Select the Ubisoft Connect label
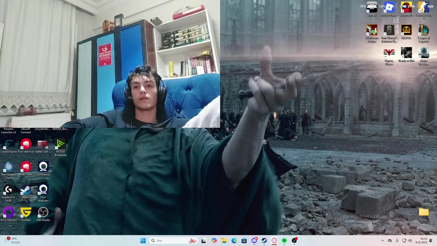Screen dimensions: 437x246 pos(26,131)
